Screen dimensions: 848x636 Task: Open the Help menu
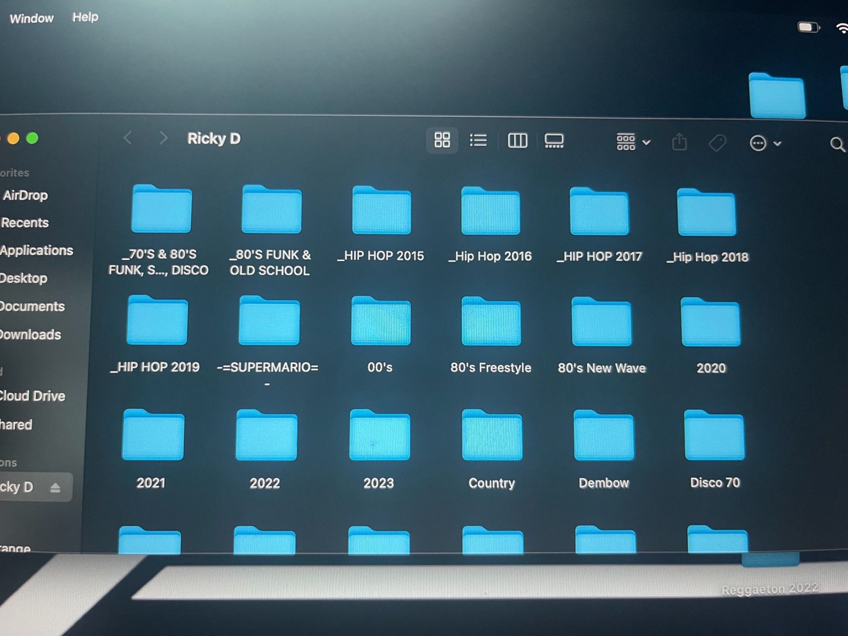click(x=85, y=17)
